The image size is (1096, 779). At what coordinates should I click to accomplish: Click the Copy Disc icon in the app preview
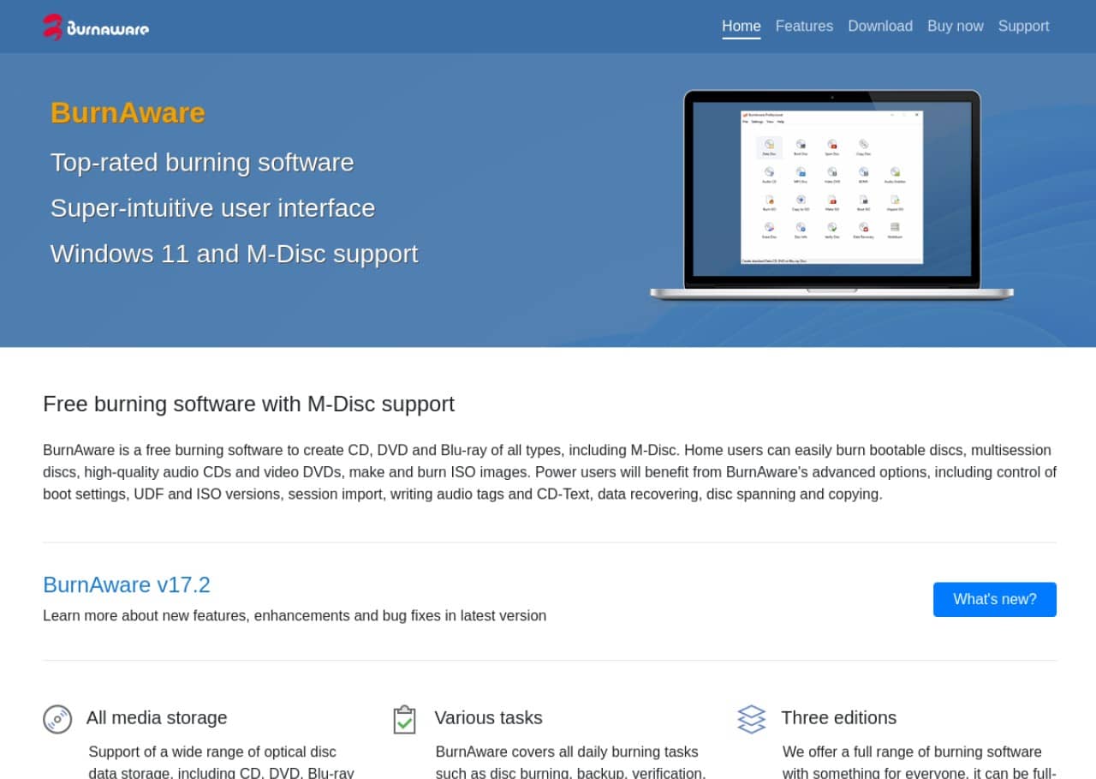pyautogui.click(x=863, y=145)
